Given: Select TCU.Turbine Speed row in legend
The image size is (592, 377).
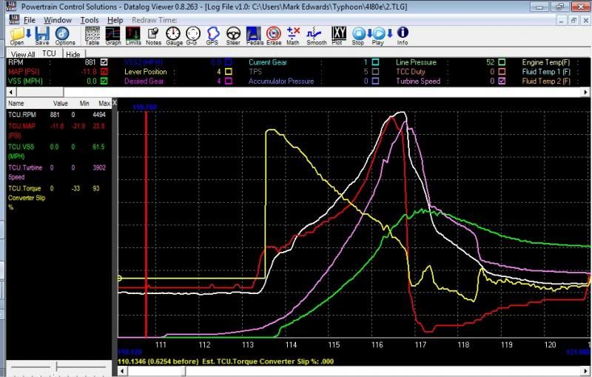Looking at the screenshot, I should point(59,173).
